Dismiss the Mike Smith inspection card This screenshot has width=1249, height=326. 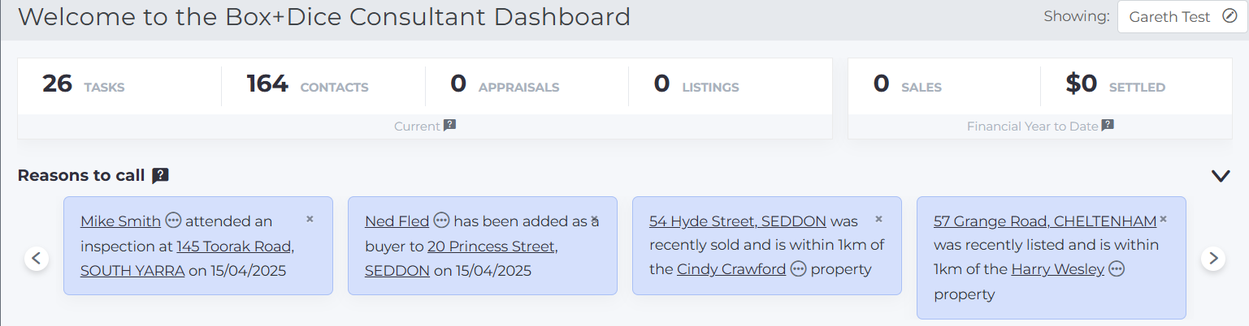(310, 219)
